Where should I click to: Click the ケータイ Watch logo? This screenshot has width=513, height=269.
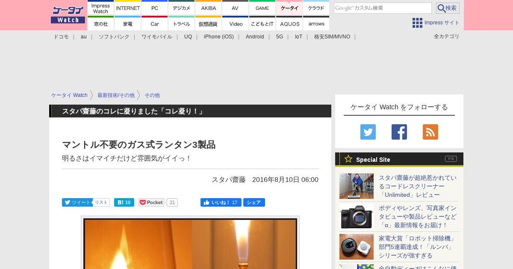tap(68, 15)
